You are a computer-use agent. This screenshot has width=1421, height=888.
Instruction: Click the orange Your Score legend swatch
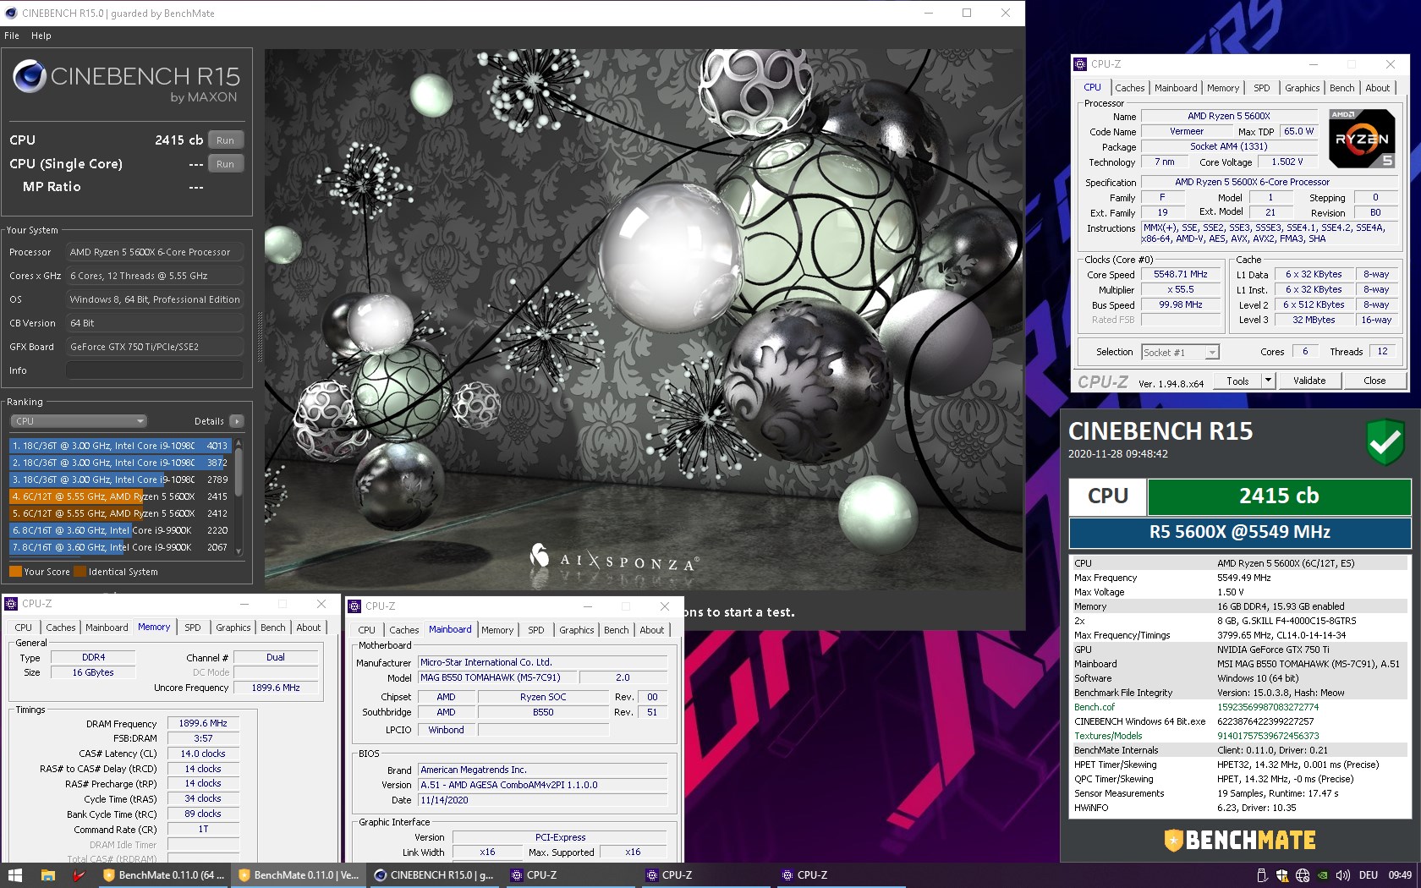tap(15, 572)
